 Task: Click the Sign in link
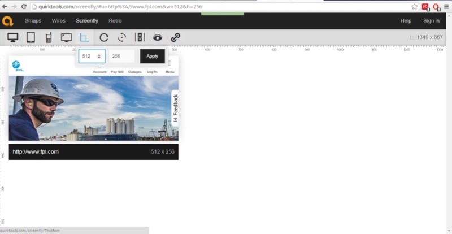click(431, 21)
